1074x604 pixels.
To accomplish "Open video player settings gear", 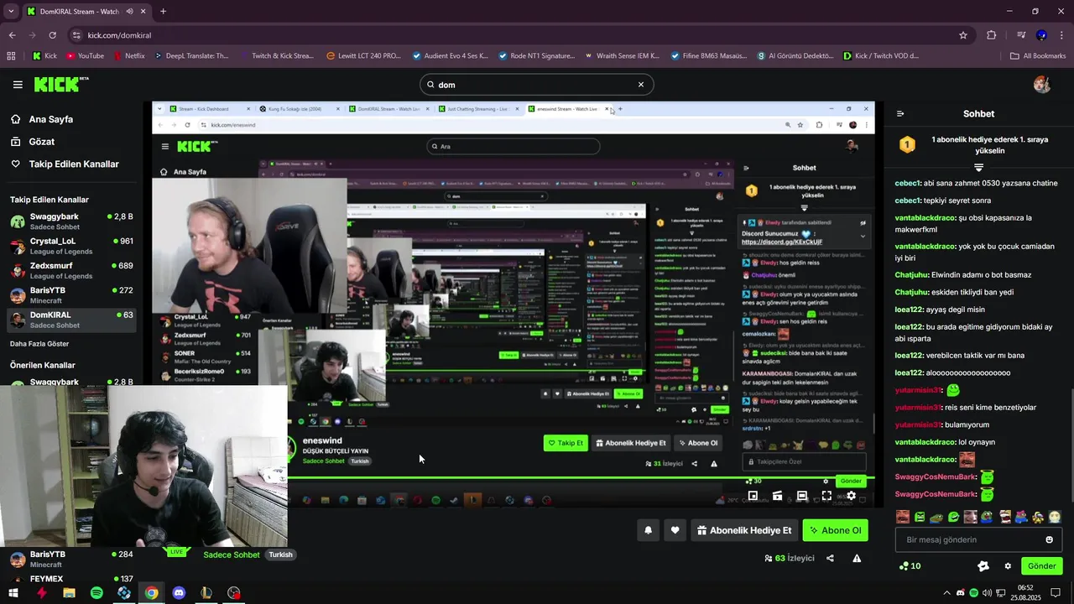I will pyautogui.click(x=851, y=496).
